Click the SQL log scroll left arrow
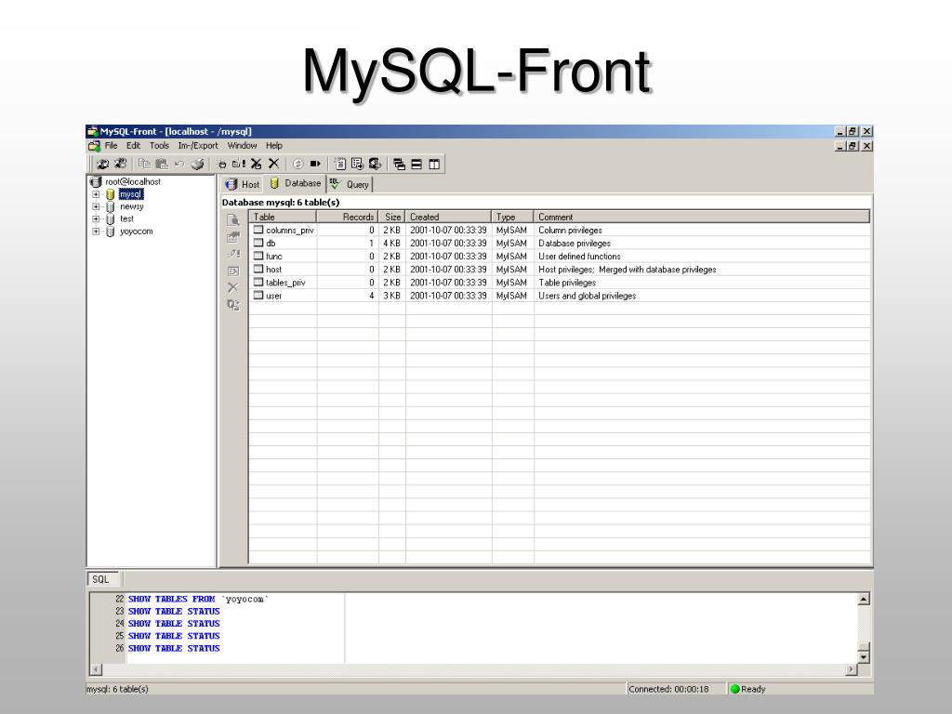The height and width of the screenshot is (714, 952). pyautogui.click(x=96, y=669)
